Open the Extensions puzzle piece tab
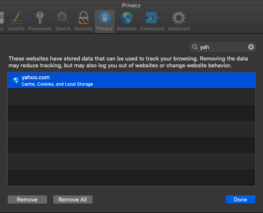 152,21
